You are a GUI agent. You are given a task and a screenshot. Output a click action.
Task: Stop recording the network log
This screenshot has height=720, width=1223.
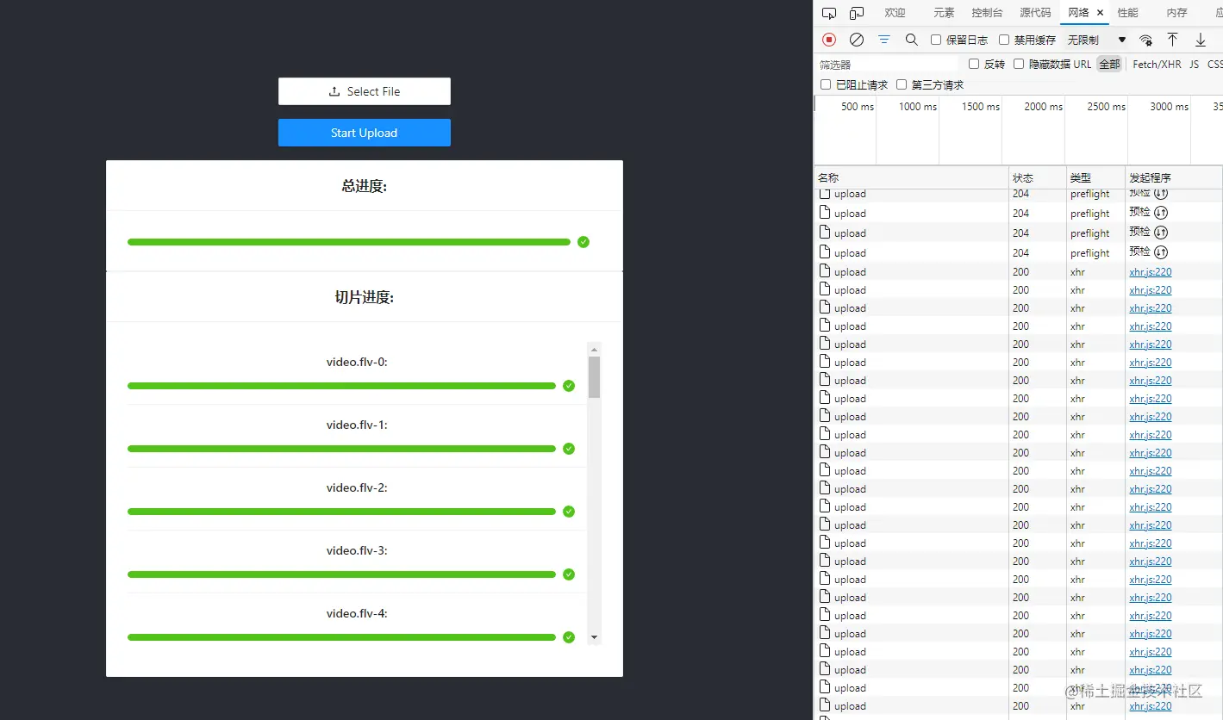[829, 40]
